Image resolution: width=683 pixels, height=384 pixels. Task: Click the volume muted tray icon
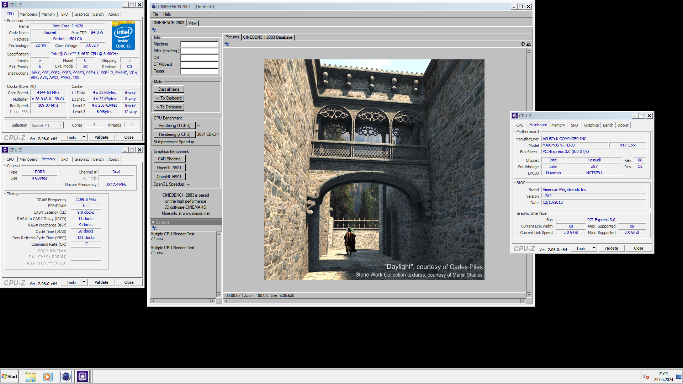click(x=646, y=377)
